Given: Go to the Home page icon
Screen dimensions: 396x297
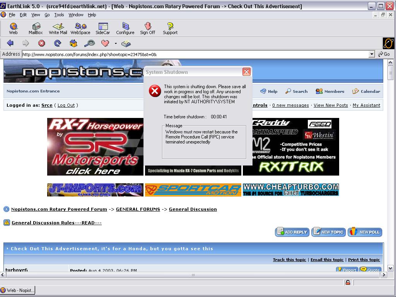Looking at the screenshot, I should tap(73, 43).
